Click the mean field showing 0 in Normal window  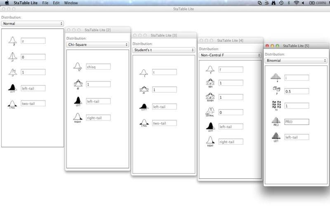coord(33,57)
